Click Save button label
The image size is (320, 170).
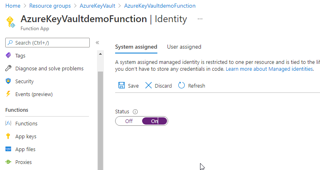click(x=133, y=86)
